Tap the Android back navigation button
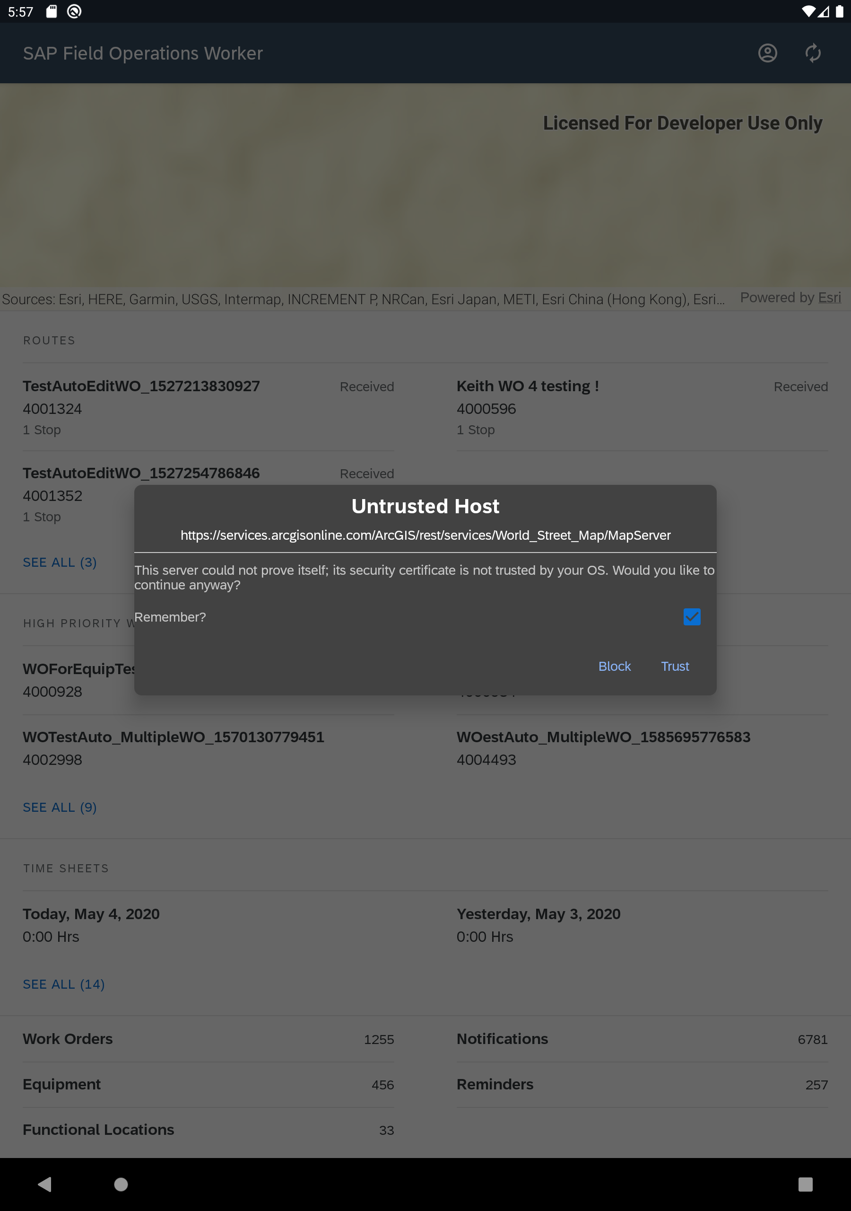The height and width of the screenshot is (1211, 851). [x=45, y=1184]
